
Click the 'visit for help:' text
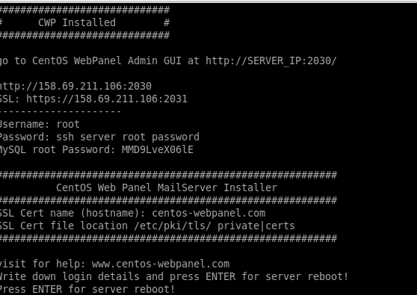click(43, 264)
